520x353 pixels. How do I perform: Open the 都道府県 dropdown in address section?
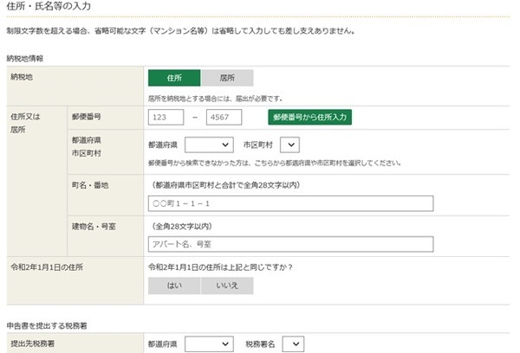[x=209, y=144]
